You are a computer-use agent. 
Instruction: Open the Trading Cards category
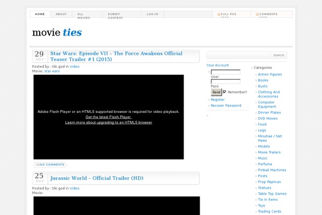coord(269,211)
